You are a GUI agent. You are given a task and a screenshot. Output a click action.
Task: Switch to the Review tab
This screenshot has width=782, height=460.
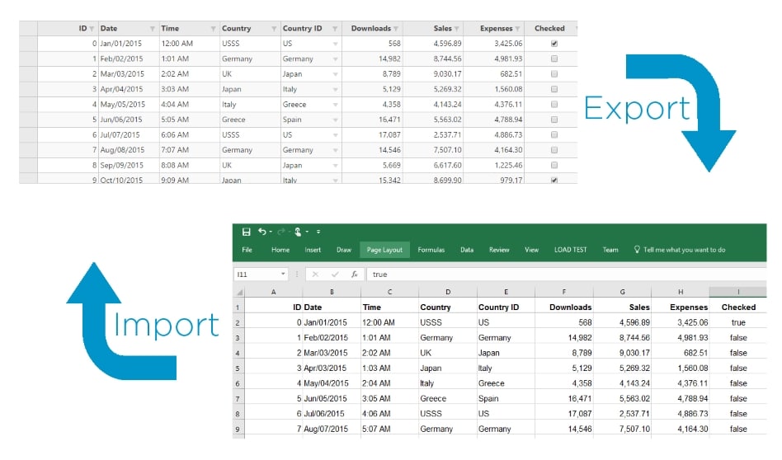(499, 250)
